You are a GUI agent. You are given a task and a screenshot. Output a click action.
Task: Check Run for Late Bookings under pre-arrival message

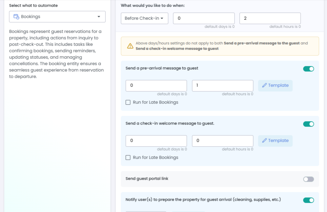[x=128, y=102]
